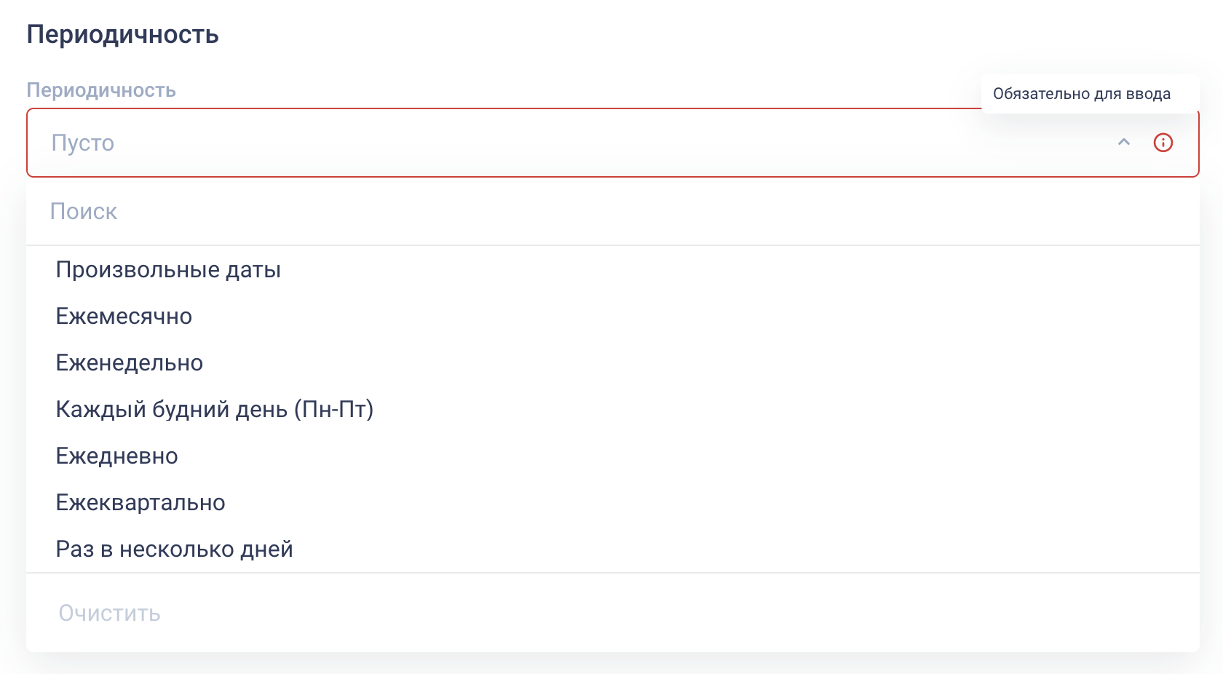
Task: Pick Раз в несколько дней
Action: coord(175,550)
